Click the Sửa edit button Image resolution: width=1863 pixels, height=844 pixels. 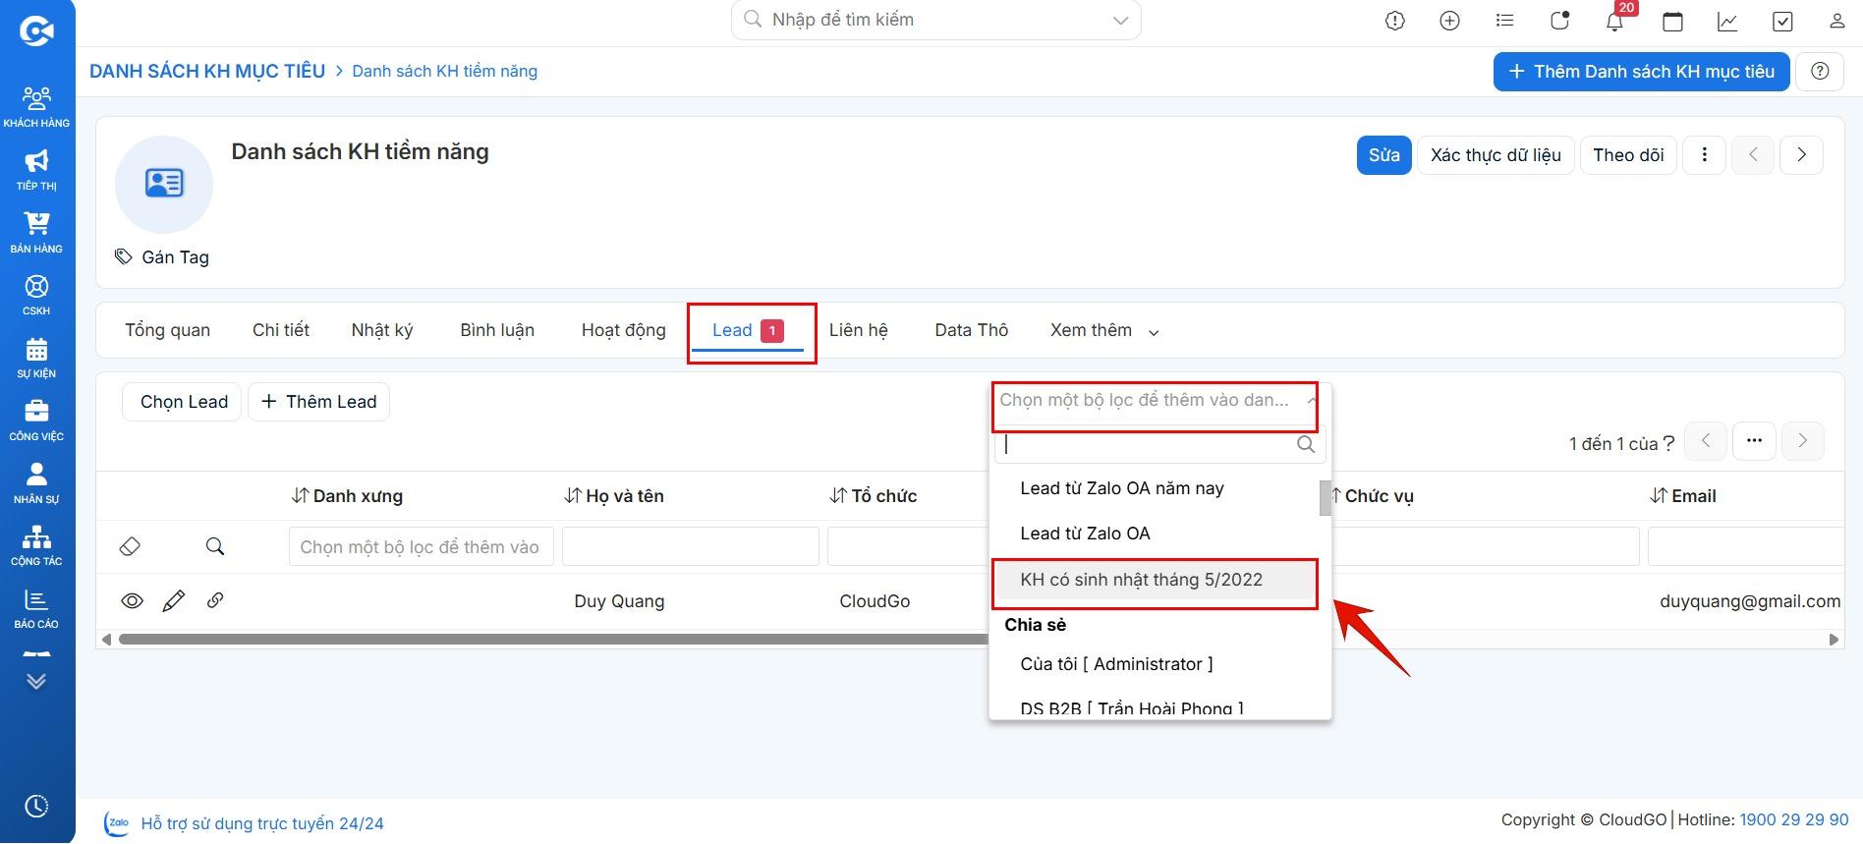point(1383,155)
